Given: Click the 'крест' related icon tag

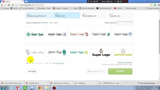Looking at the screenshot, I should point(56,23).
